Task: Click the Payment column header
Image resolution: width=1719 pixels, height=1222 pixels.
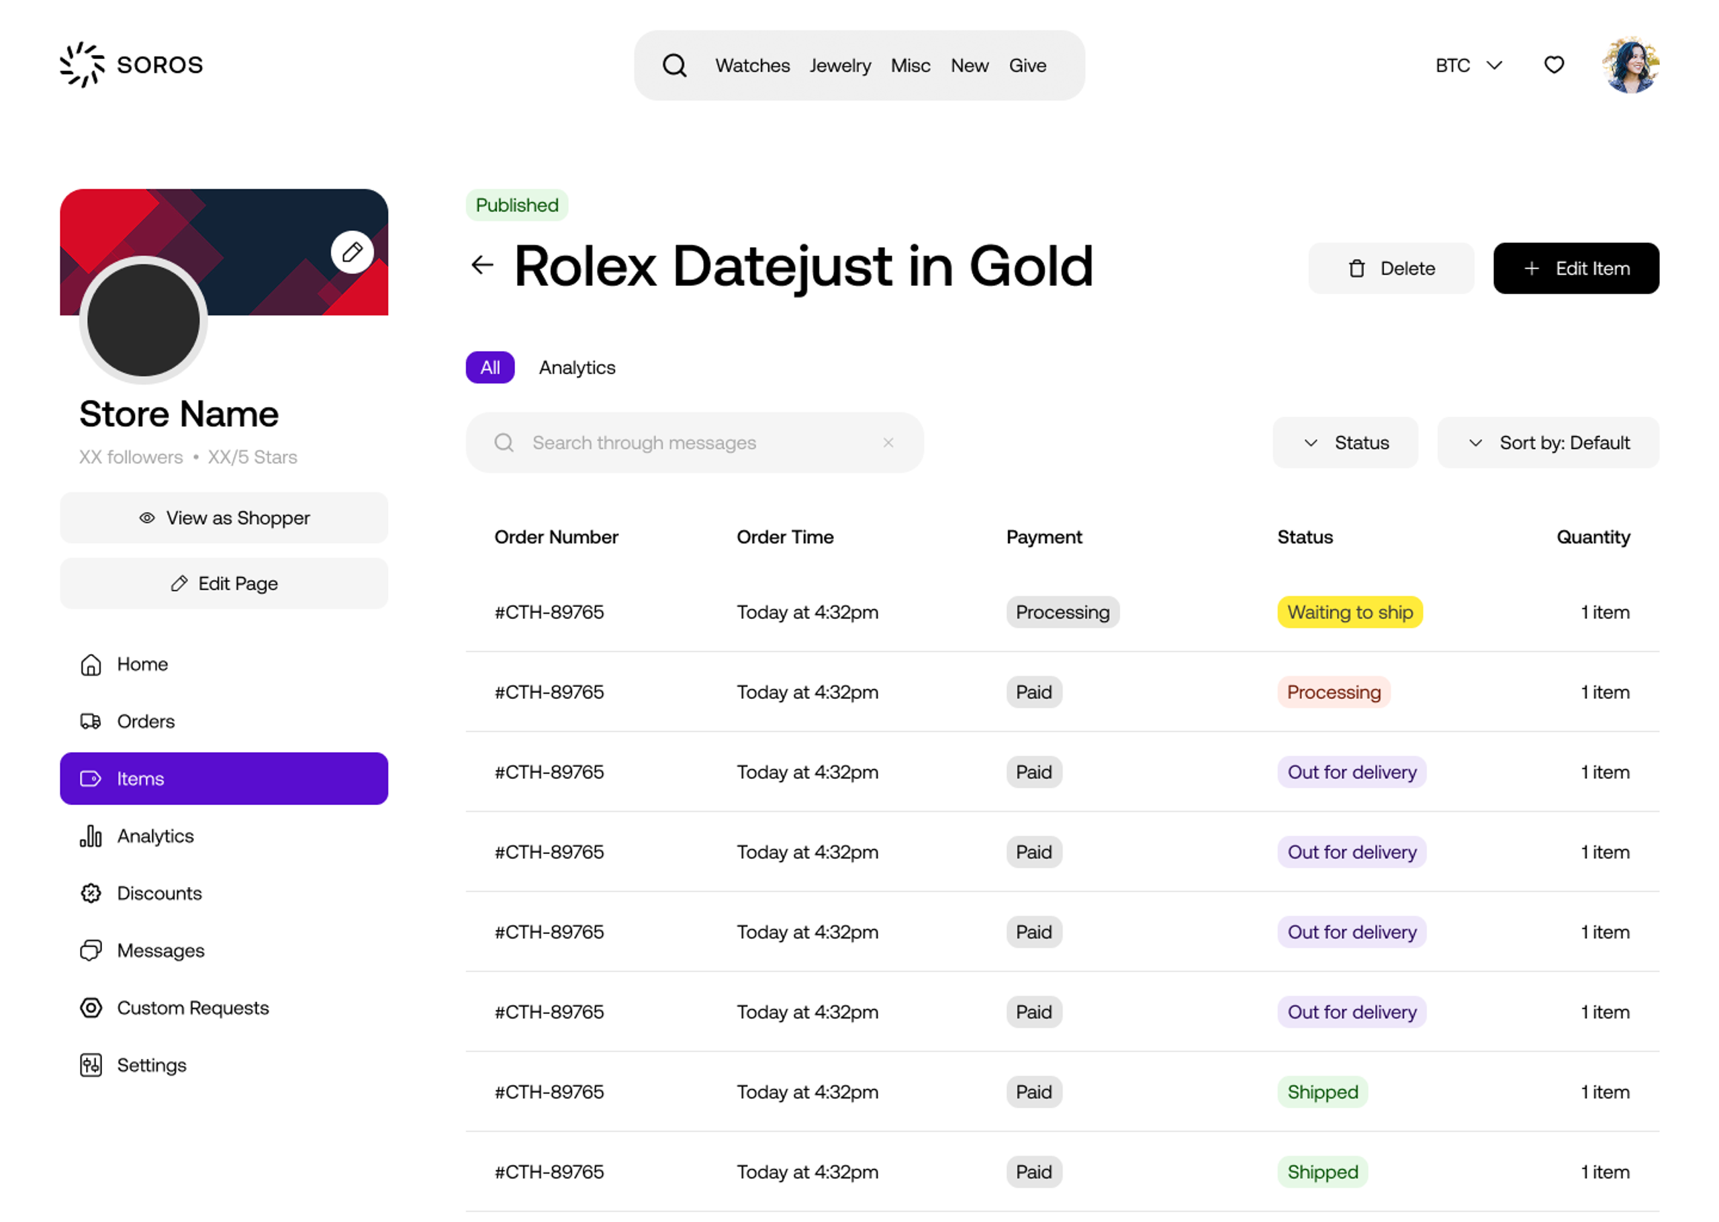Action: coord(1044,536)
